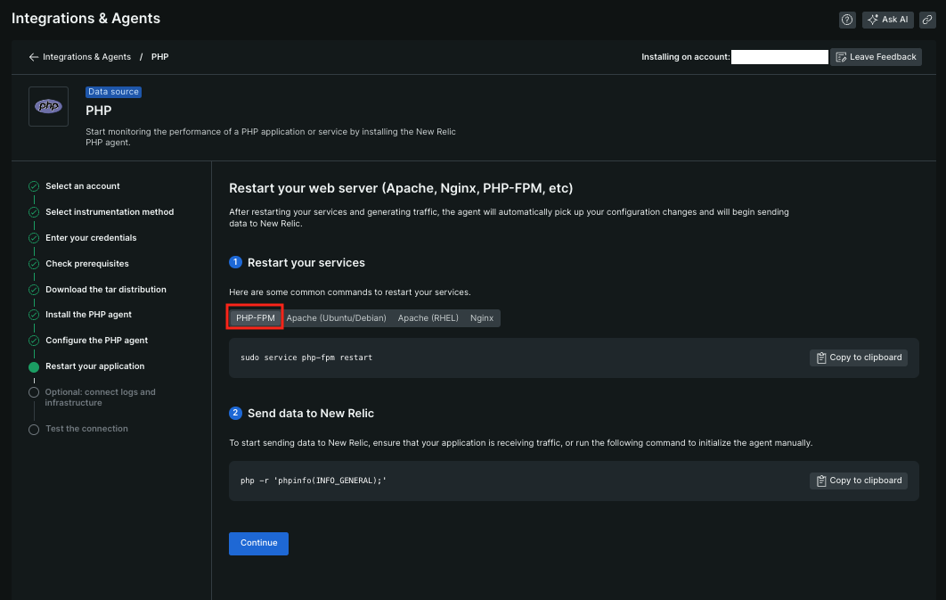
Task: Open the help question mark icon
Action: 847,20
